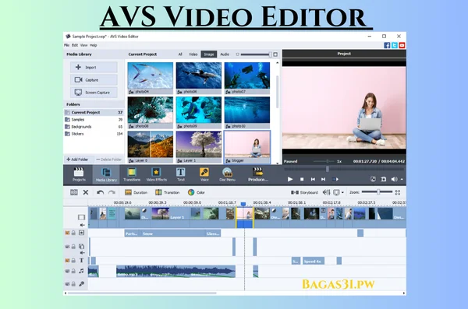Click the timeline Zoom slider handle
468x309 pixels.
pyautogui.click(x=378, y=192)
